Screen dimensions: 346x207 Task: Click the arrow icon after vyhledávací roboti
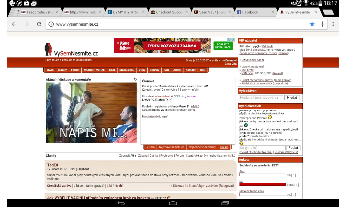pyautogui.click(x=206, y=86)
